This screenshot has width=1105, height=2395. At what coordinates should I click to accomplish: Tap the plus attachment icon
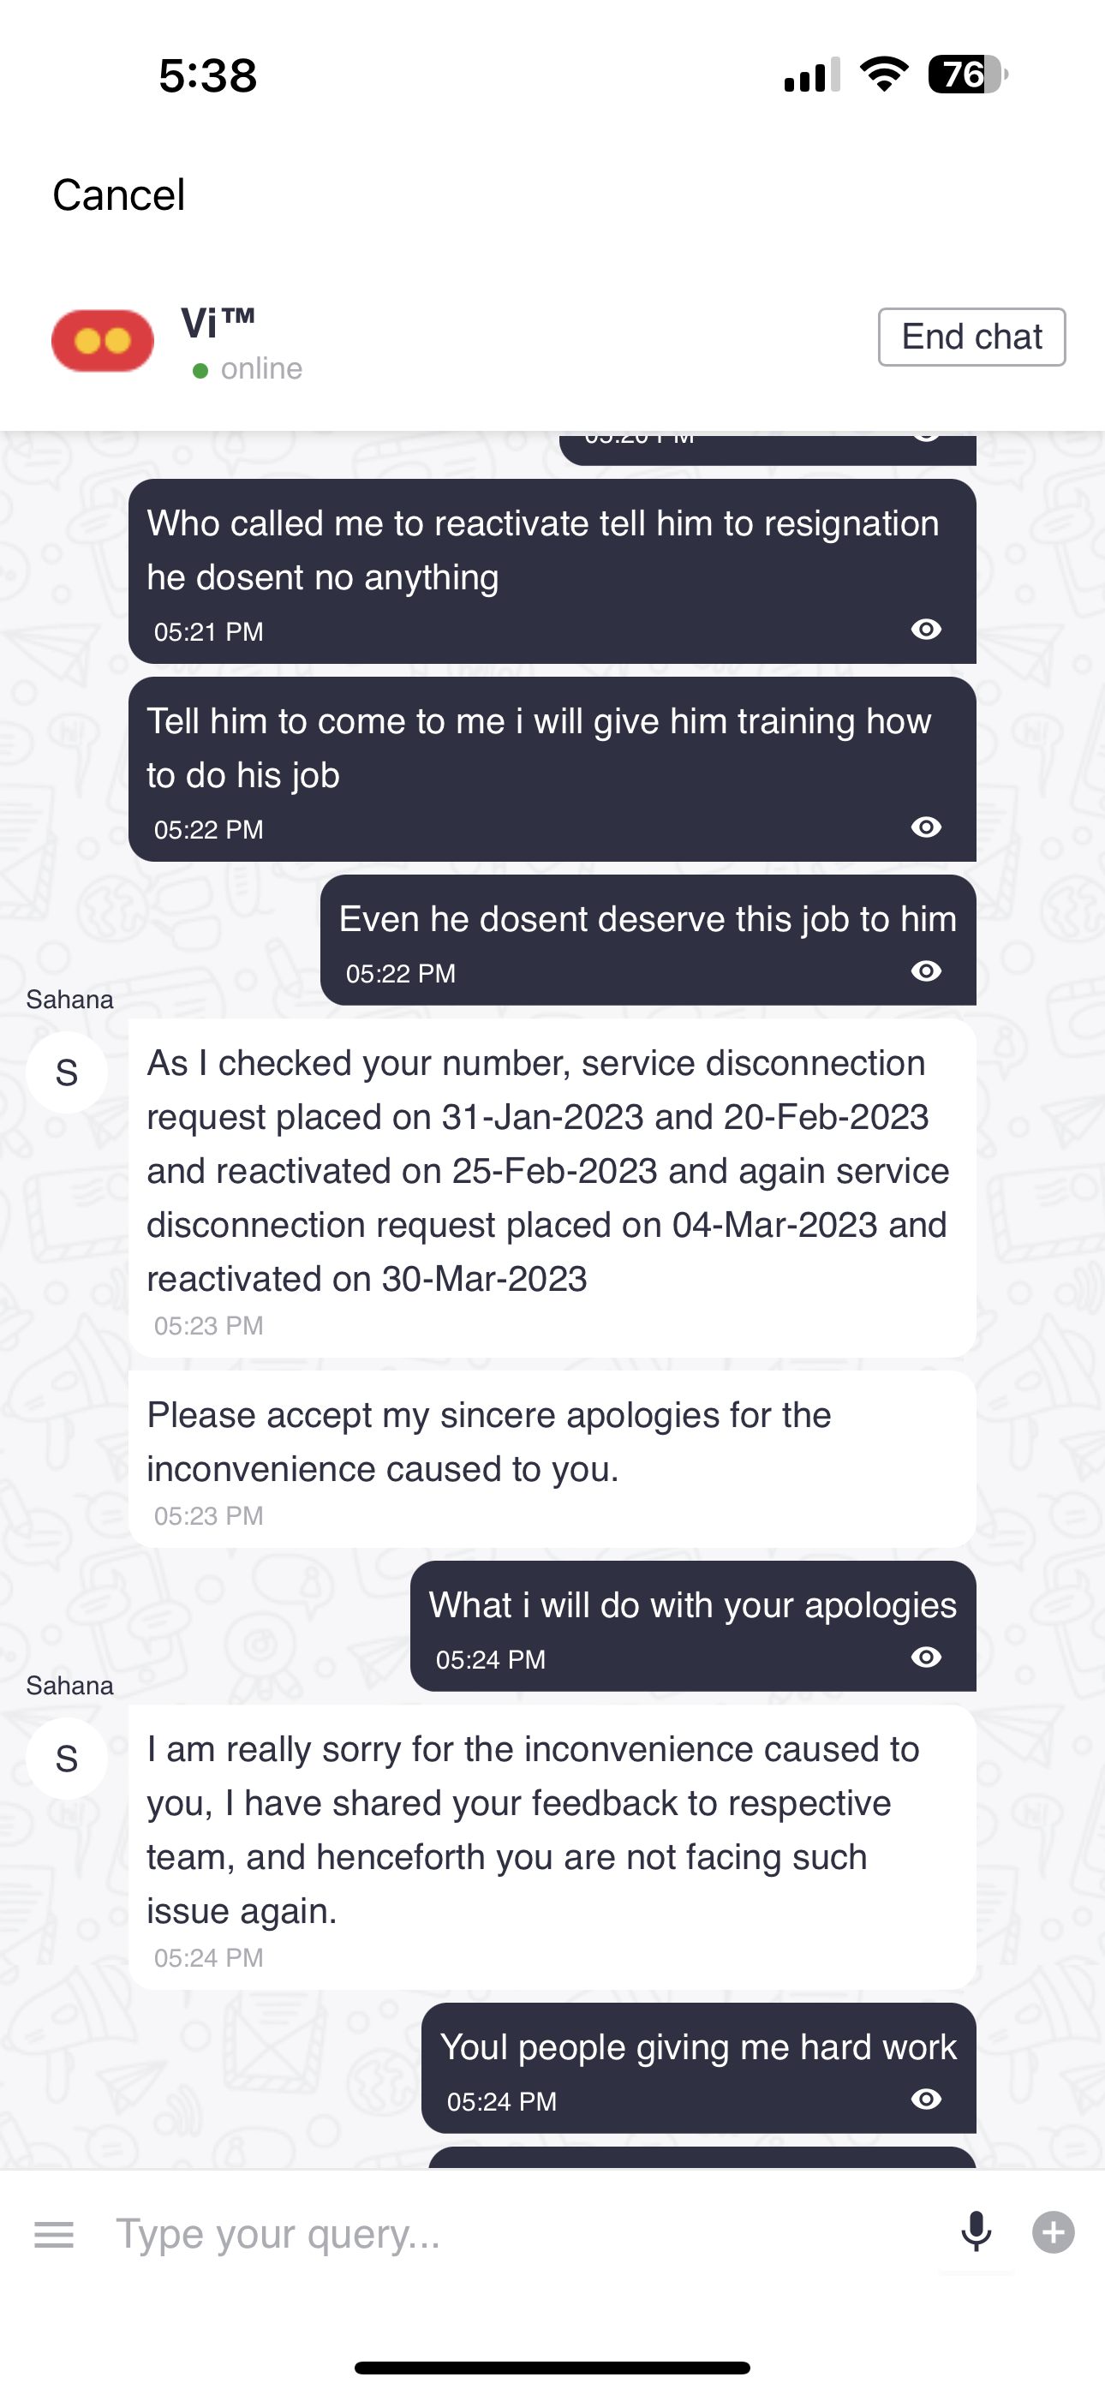pyautogui.click(x=1053, y=2232)
